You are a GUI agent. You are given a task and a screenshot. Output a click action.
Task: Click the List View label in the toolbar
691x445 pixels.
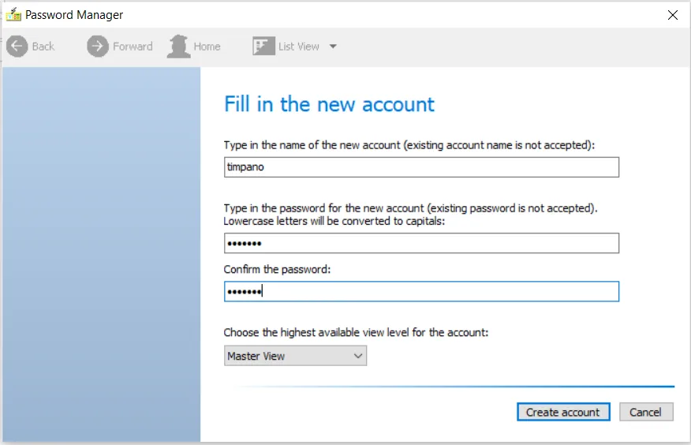tap(298, 47)
